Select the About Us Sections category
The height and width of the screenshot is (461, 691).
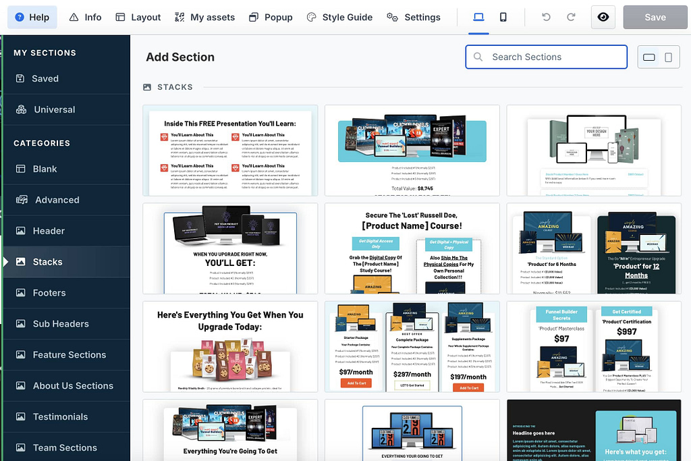[67, 385]
